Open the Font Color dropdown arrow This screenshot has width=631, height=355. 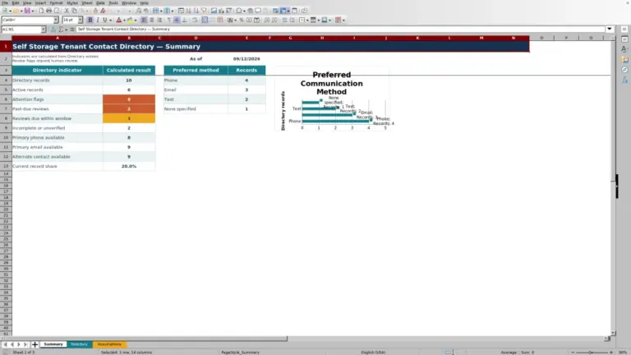[x=124, y=20]
